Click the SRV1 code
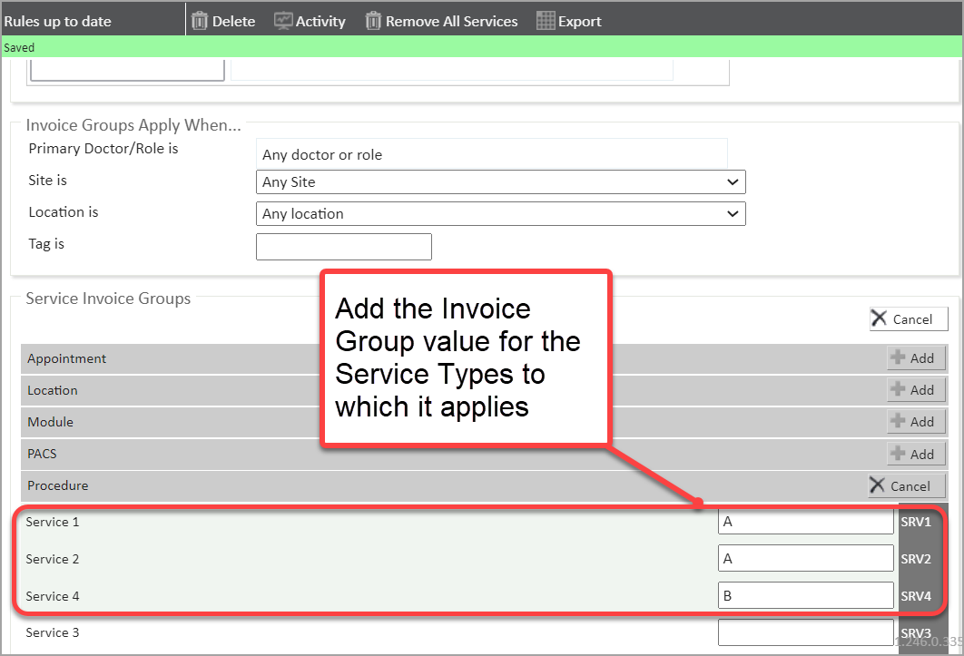The image size is (964, 656). coord(916,522)
